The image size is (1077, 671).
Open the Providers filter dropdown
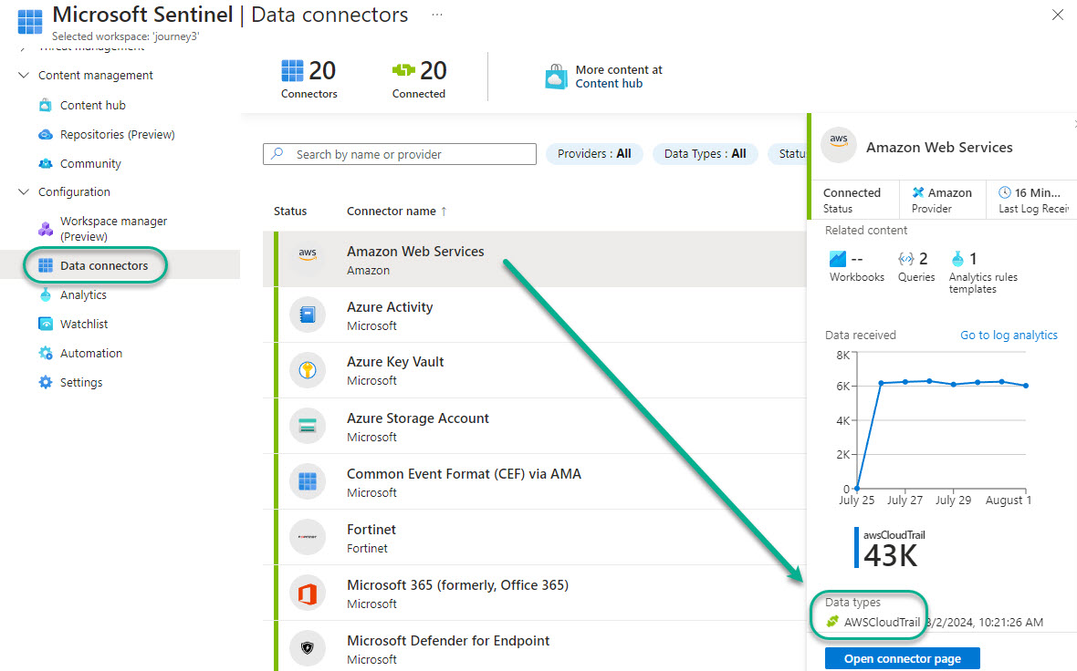[x=594, y=154]
